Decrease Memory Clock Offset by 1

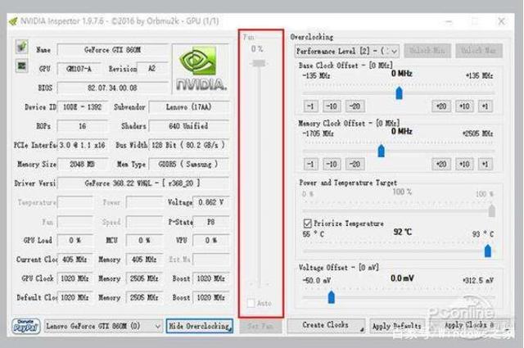click(x=310, y=164)
